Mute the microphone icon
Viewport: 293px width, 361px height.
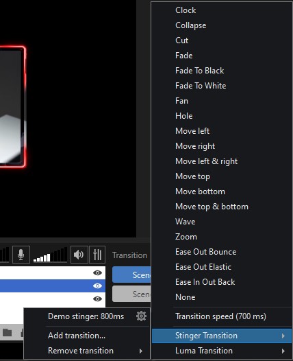point(21,255)
